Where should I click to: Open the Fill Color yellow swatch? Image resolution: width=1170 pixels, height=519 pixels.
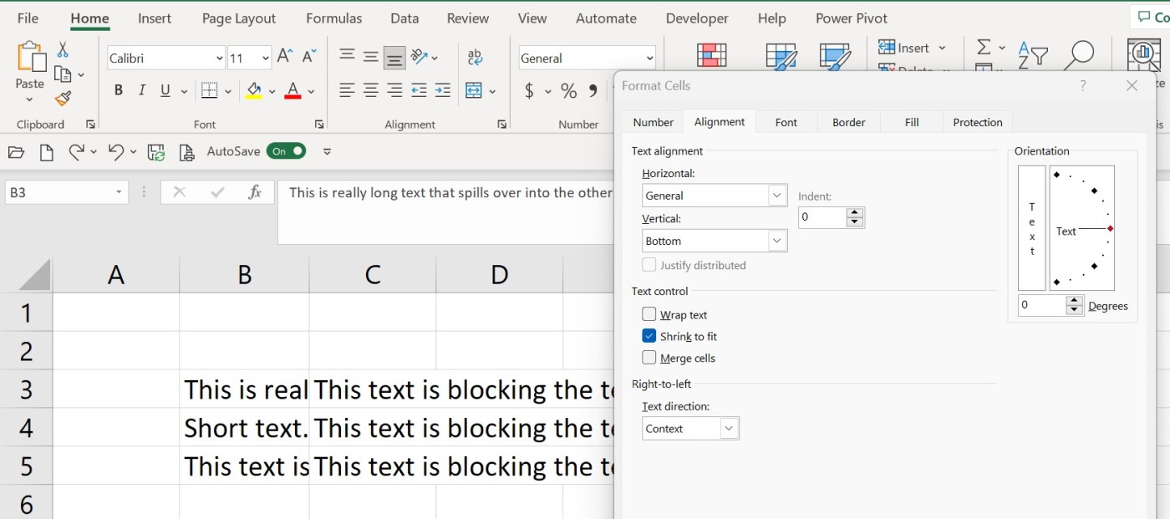[x=254, y=91]
